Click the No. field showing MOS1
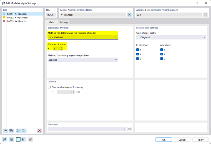The height and width of the screenshot is (144, 211). (x=51, y=15)
